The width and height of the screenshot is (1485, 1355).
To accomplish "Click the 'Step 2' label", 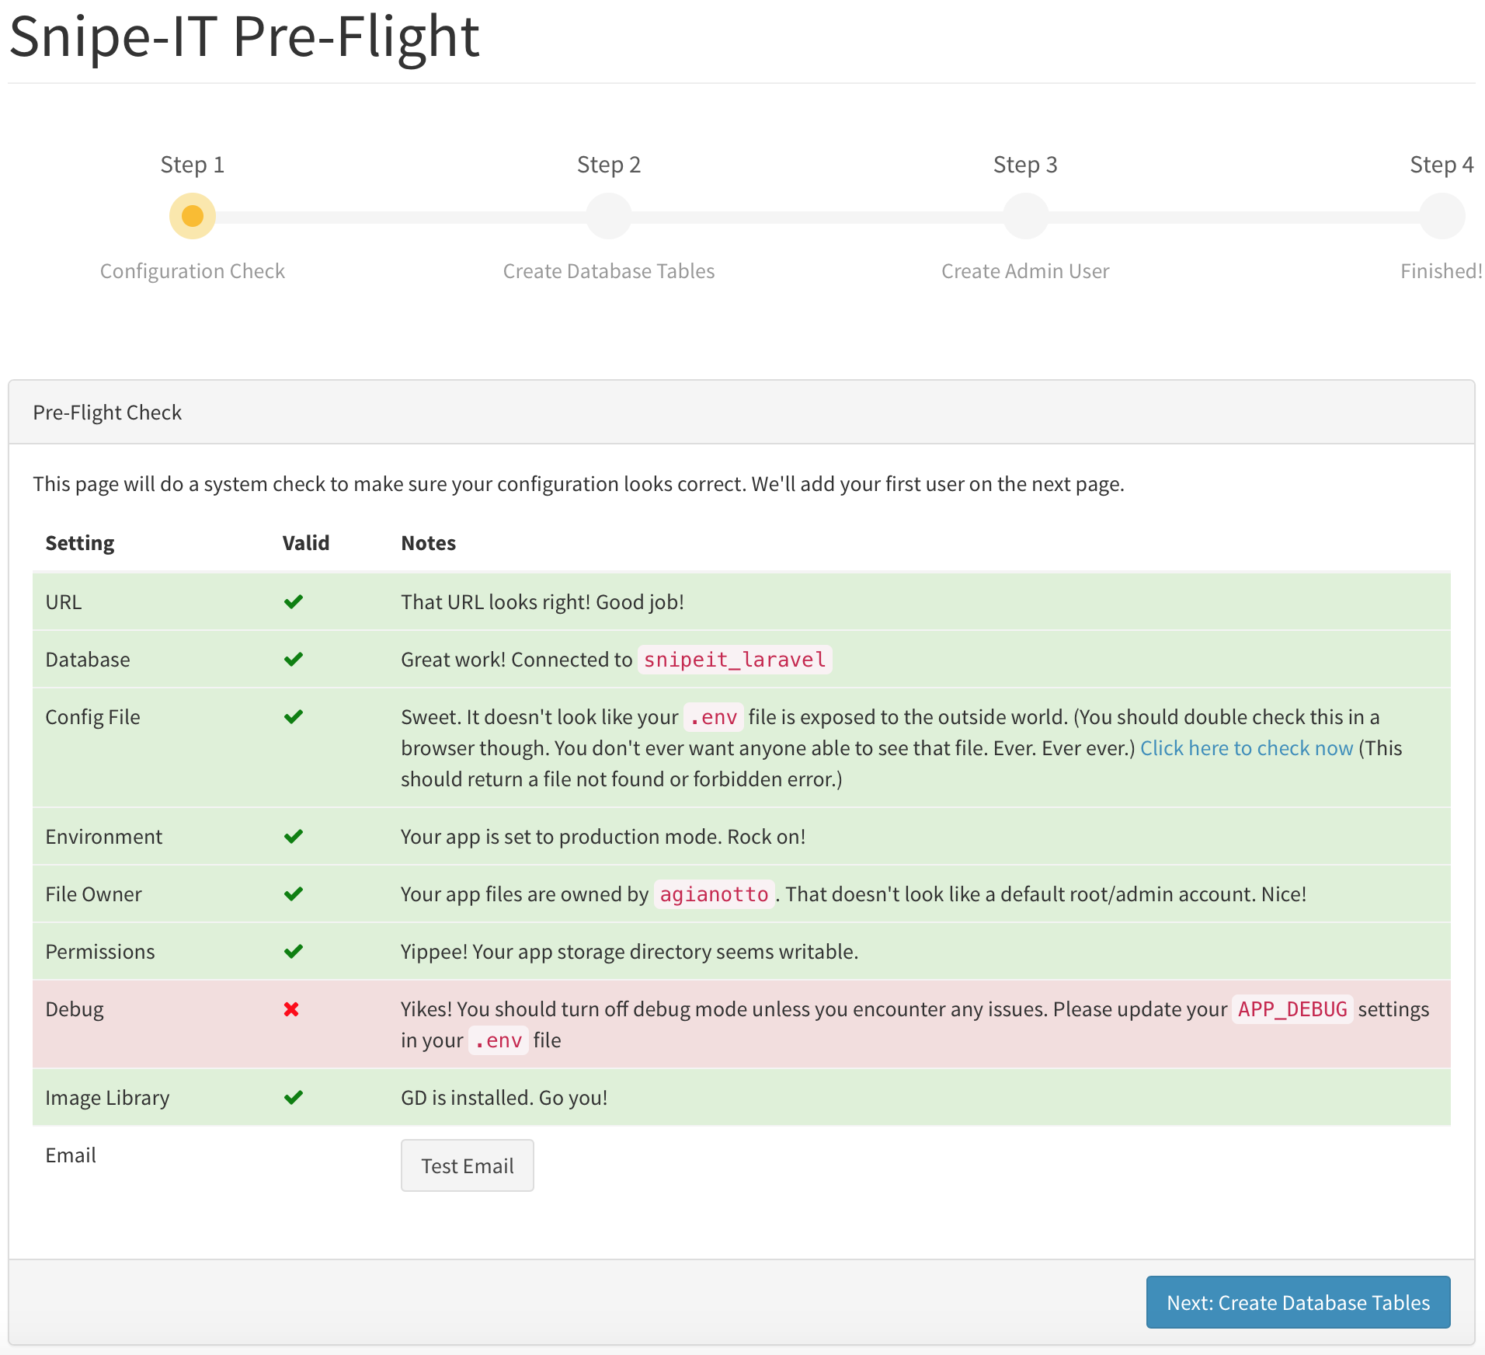I will (609, 165).
